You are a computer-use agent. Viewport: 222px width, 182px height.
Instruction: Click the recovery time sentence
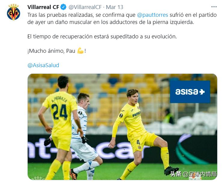pos(102,37)
